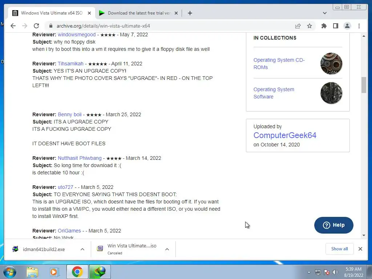Open Action Center flag icon

(x=327, y=272)
